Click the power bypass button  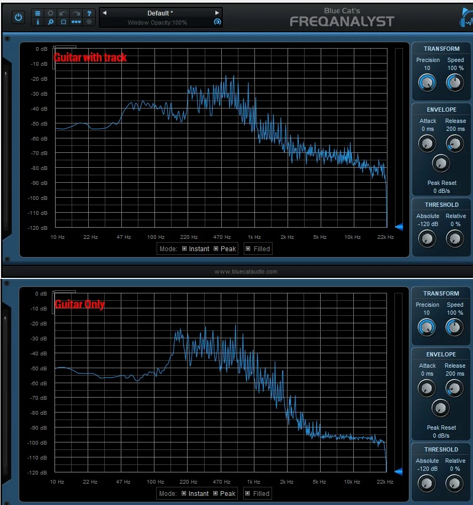[x=18, y=17]
